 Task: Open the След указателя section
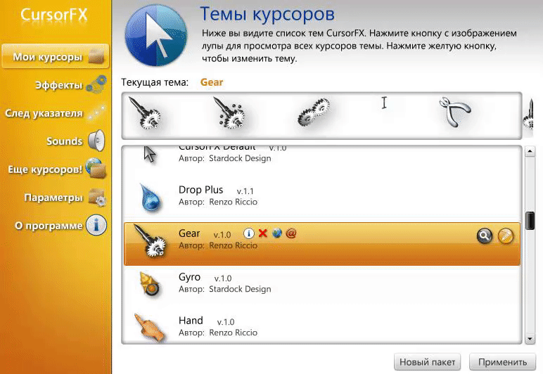coord(56,112)
